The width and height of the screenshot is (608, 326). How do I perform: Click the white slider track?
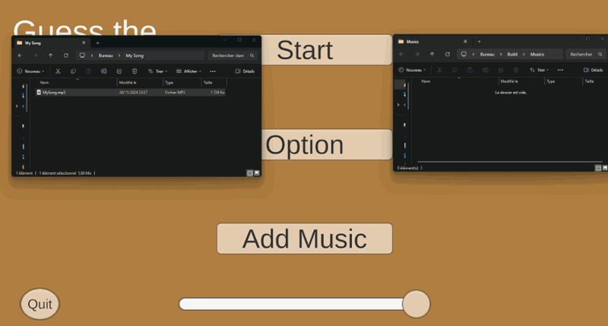[291, 304]
